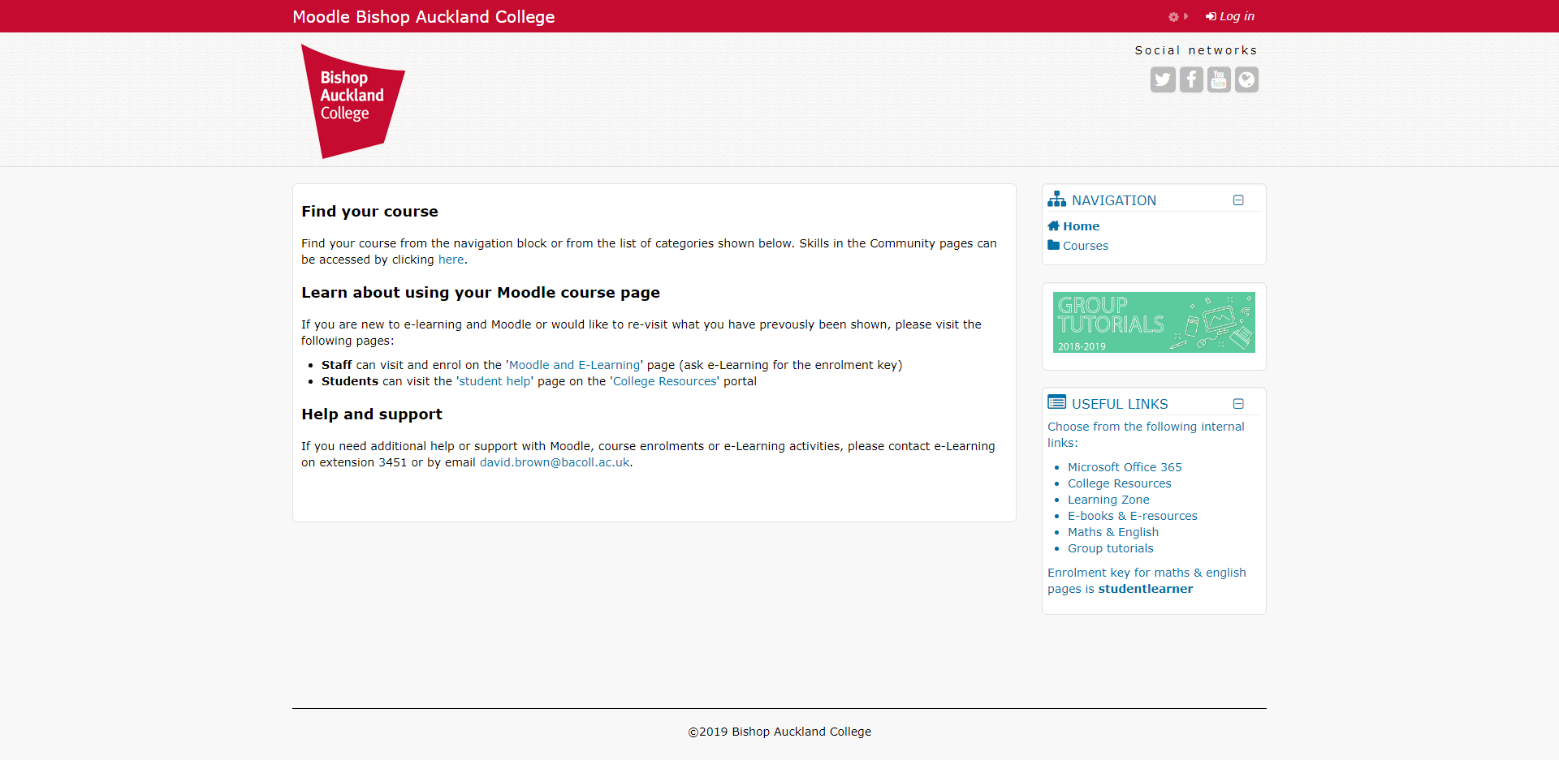This screenshot has width=1559, height=760.
Task: Click the Bishop Auckland College logo
Action: pyautogui.click(x=353, y=101)
